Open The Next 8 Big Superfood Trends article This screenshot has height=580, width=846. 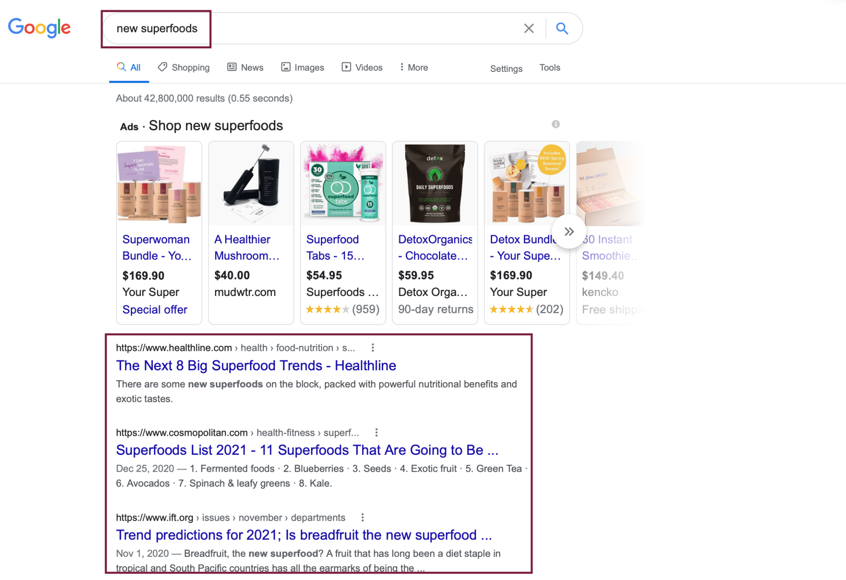tap(256, 365)
